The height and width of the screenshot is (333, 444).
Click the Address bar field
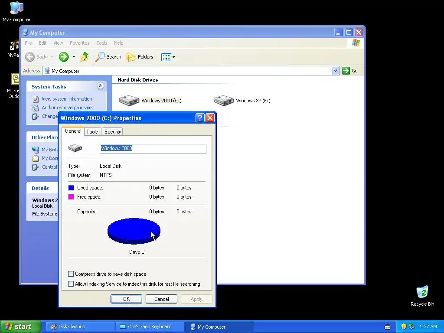tap(191, 71)
